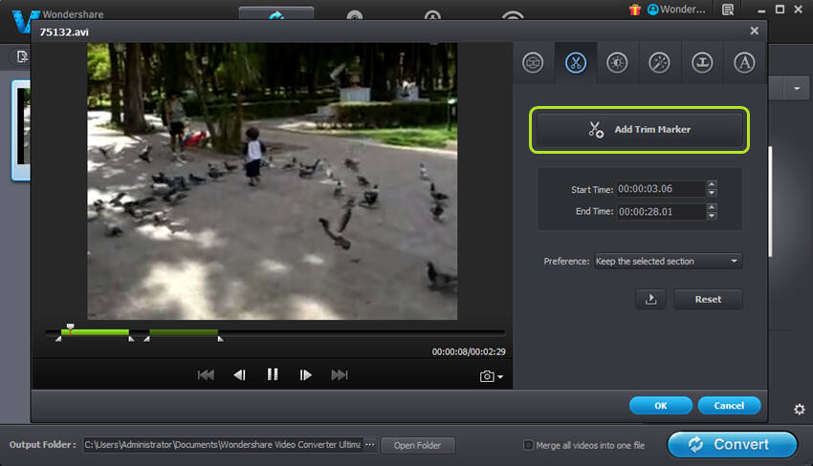Click the Start Time input field
Image resolution: width=813 pixels, height=466 pixels.
[660, 189]
